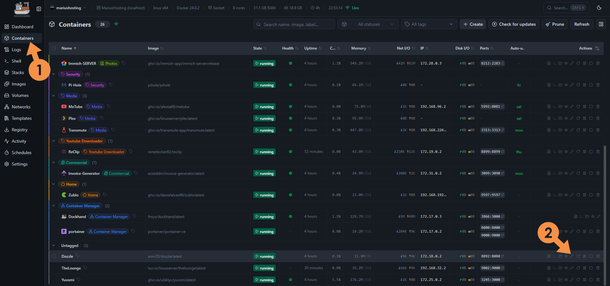The height and width of the screenshot is (286, 610).
Task: Check the select-all containers checkbox
Action: tap(54, 48)
